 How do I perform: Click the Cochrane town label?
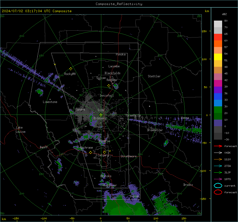click(x=86, y=148)
